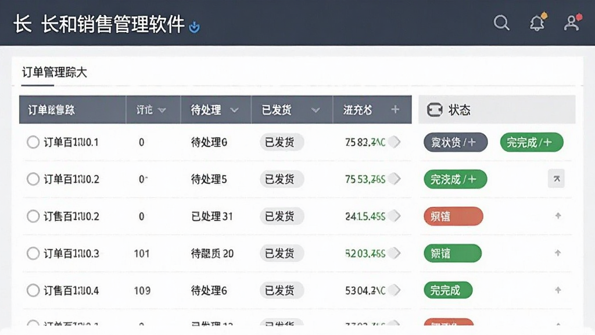Select radio button for 订售百1110.4
This screenshot has height=335, width=595.
[33, 291]
